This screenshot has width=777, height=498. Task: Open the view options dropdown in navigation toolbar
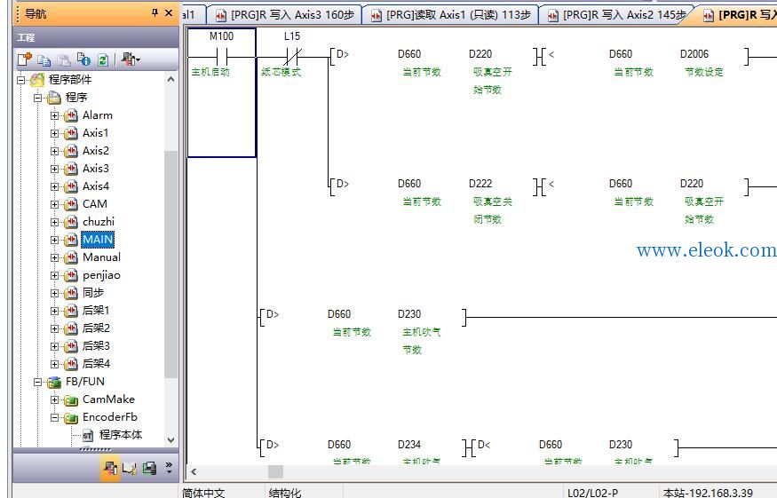131,60
